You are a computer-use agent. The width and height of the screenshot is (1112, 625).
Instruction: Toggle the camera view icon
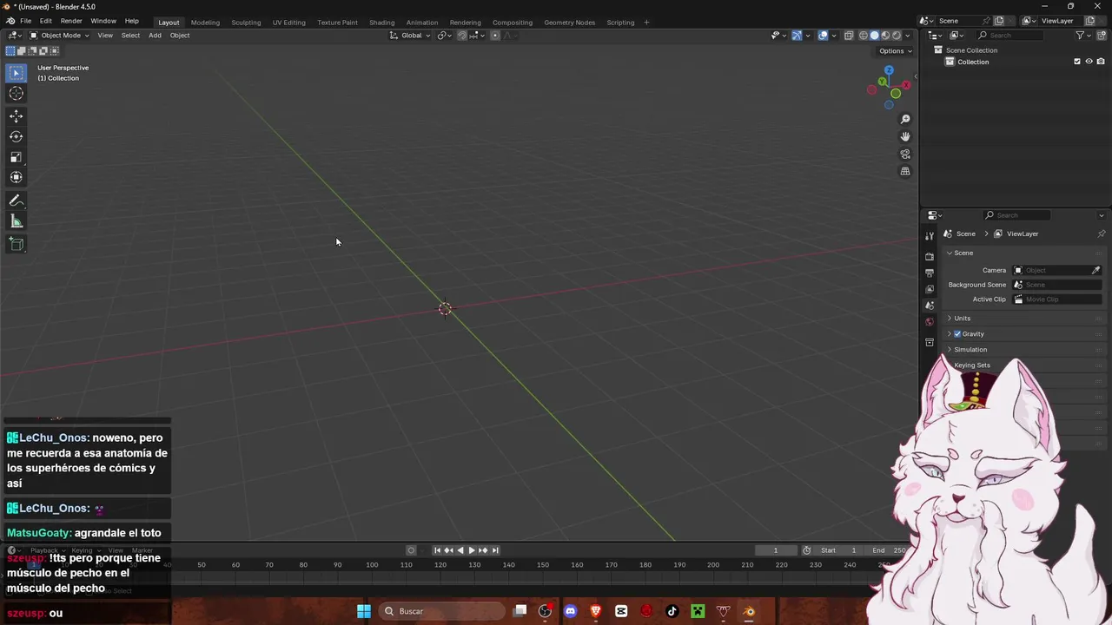tap(905, 154)
